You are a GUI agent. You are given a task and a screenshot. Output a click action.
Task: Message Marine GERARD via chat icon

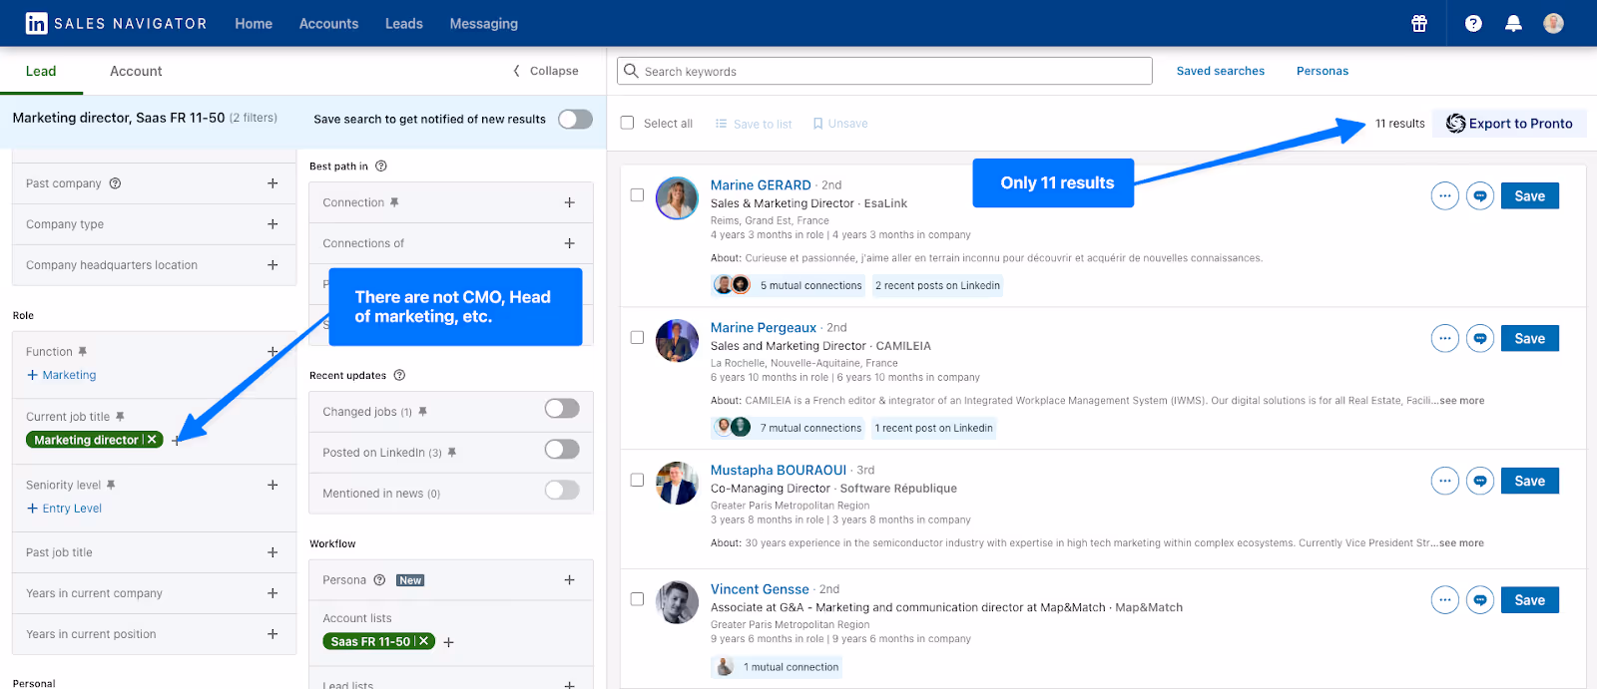pyautogui.click(x=1480, y=196)
